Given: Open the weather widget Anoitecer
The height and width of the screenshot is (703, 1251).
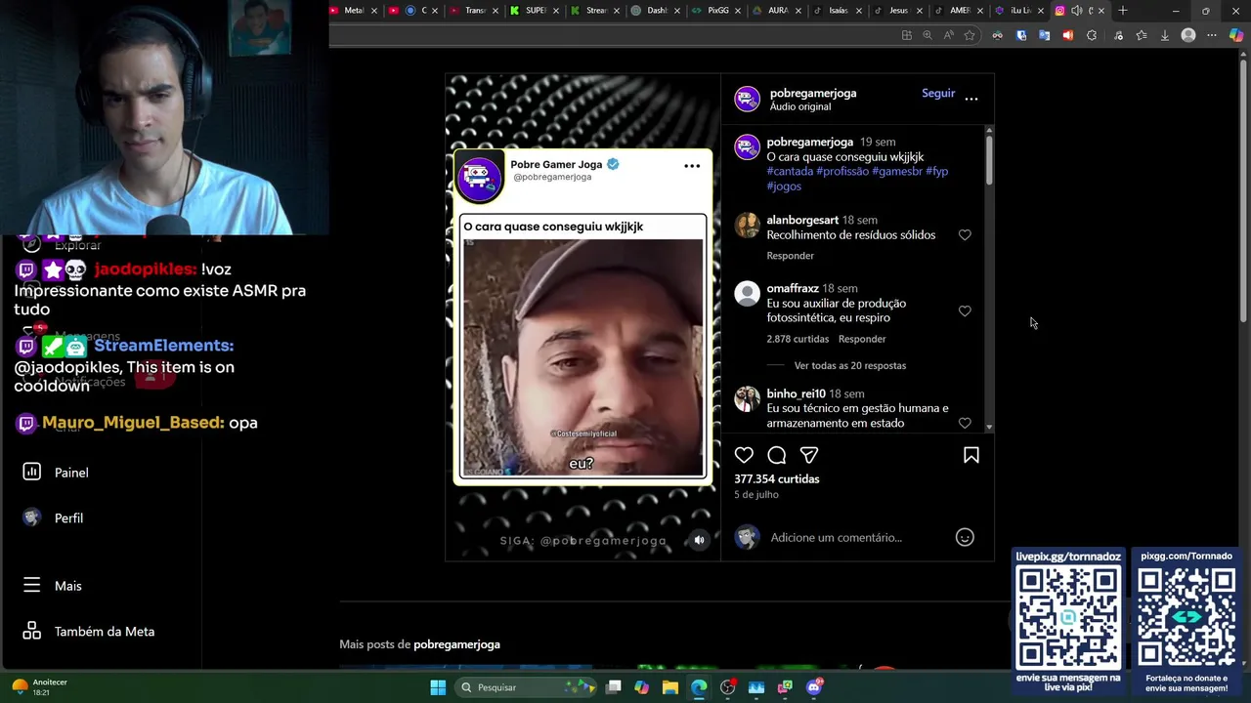Looking at the screenshot, I should click(x=39, y=686).
